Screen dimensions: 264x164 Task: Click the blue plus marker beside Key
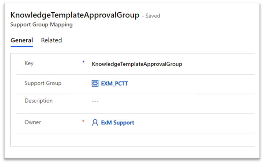(83, 62)
